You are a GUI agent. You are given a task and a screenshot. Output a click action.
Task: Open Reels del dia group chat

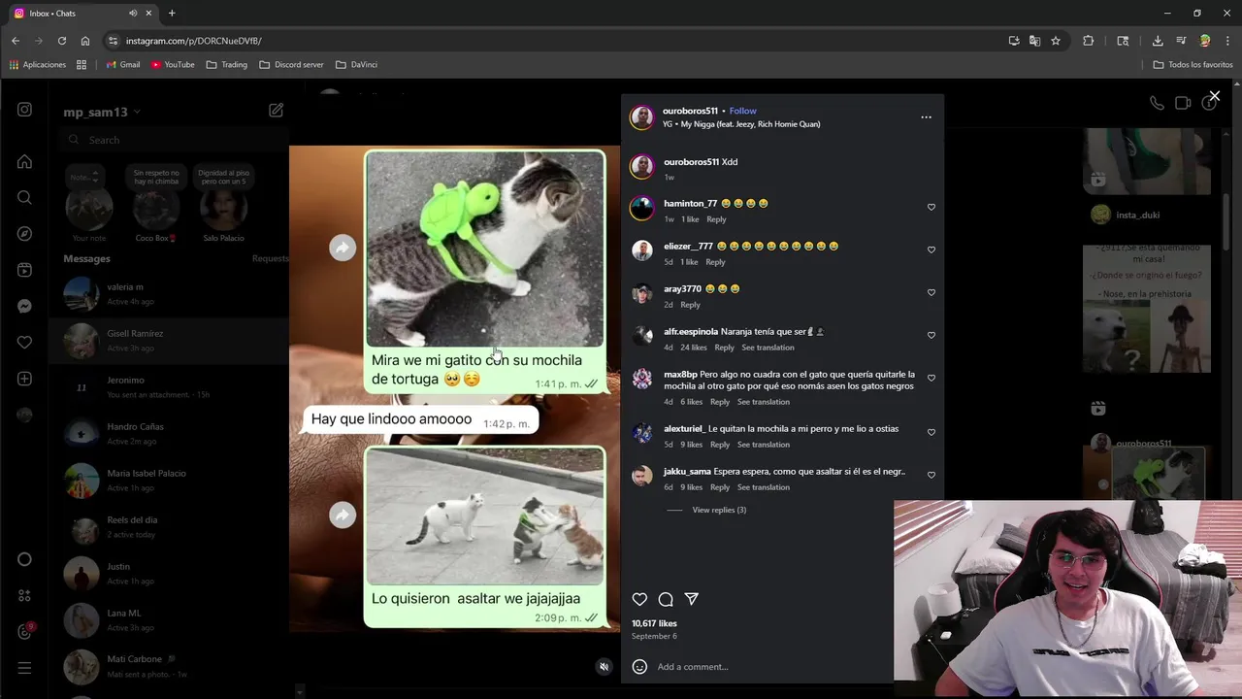[169, 526]
